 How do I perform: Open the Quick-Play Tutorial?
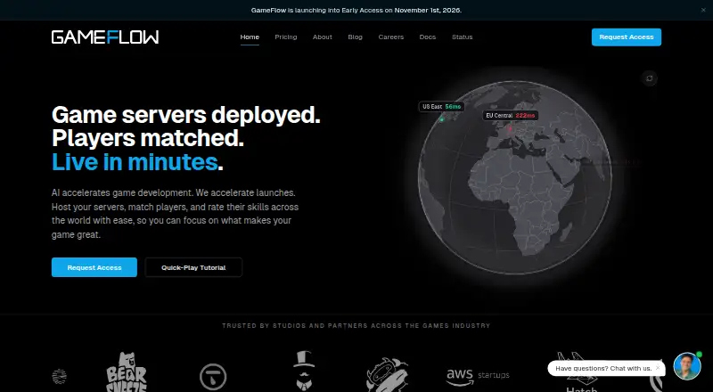193,267
